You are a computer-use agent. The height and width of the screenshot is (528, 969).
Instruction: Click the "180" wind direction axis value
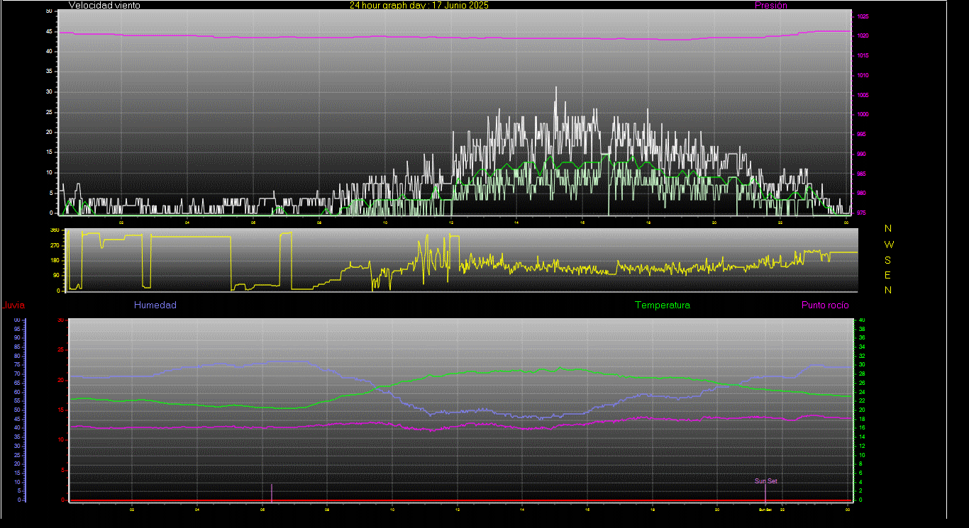click(x=55, y=261)
